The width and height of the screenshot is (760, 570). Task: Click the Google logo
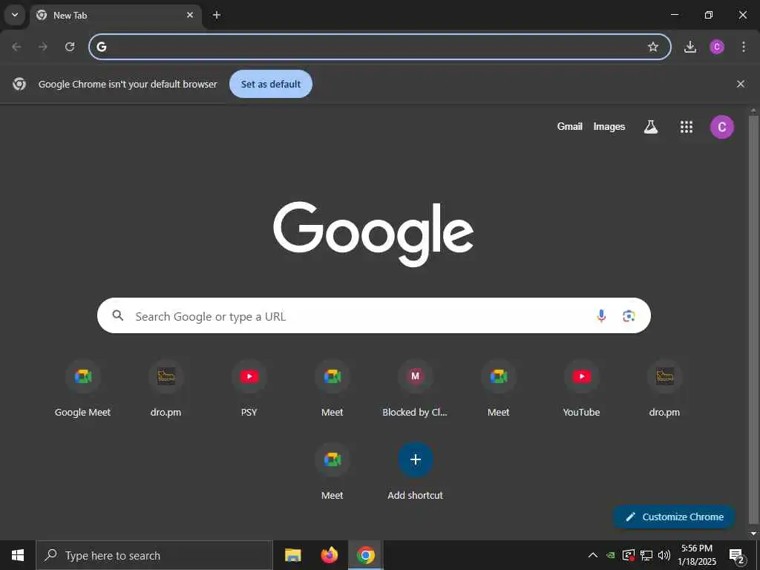373,234
